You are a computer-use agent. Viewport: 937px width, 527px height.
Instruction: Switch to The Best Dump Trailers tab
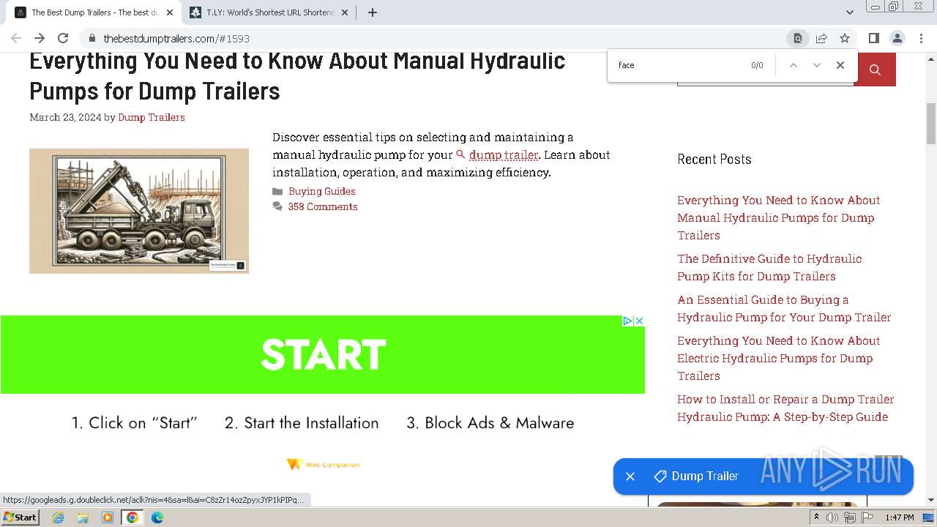(95, 12)
